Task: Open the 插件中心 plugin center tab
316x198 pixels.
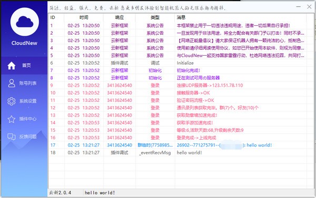Action: point(24,119)
